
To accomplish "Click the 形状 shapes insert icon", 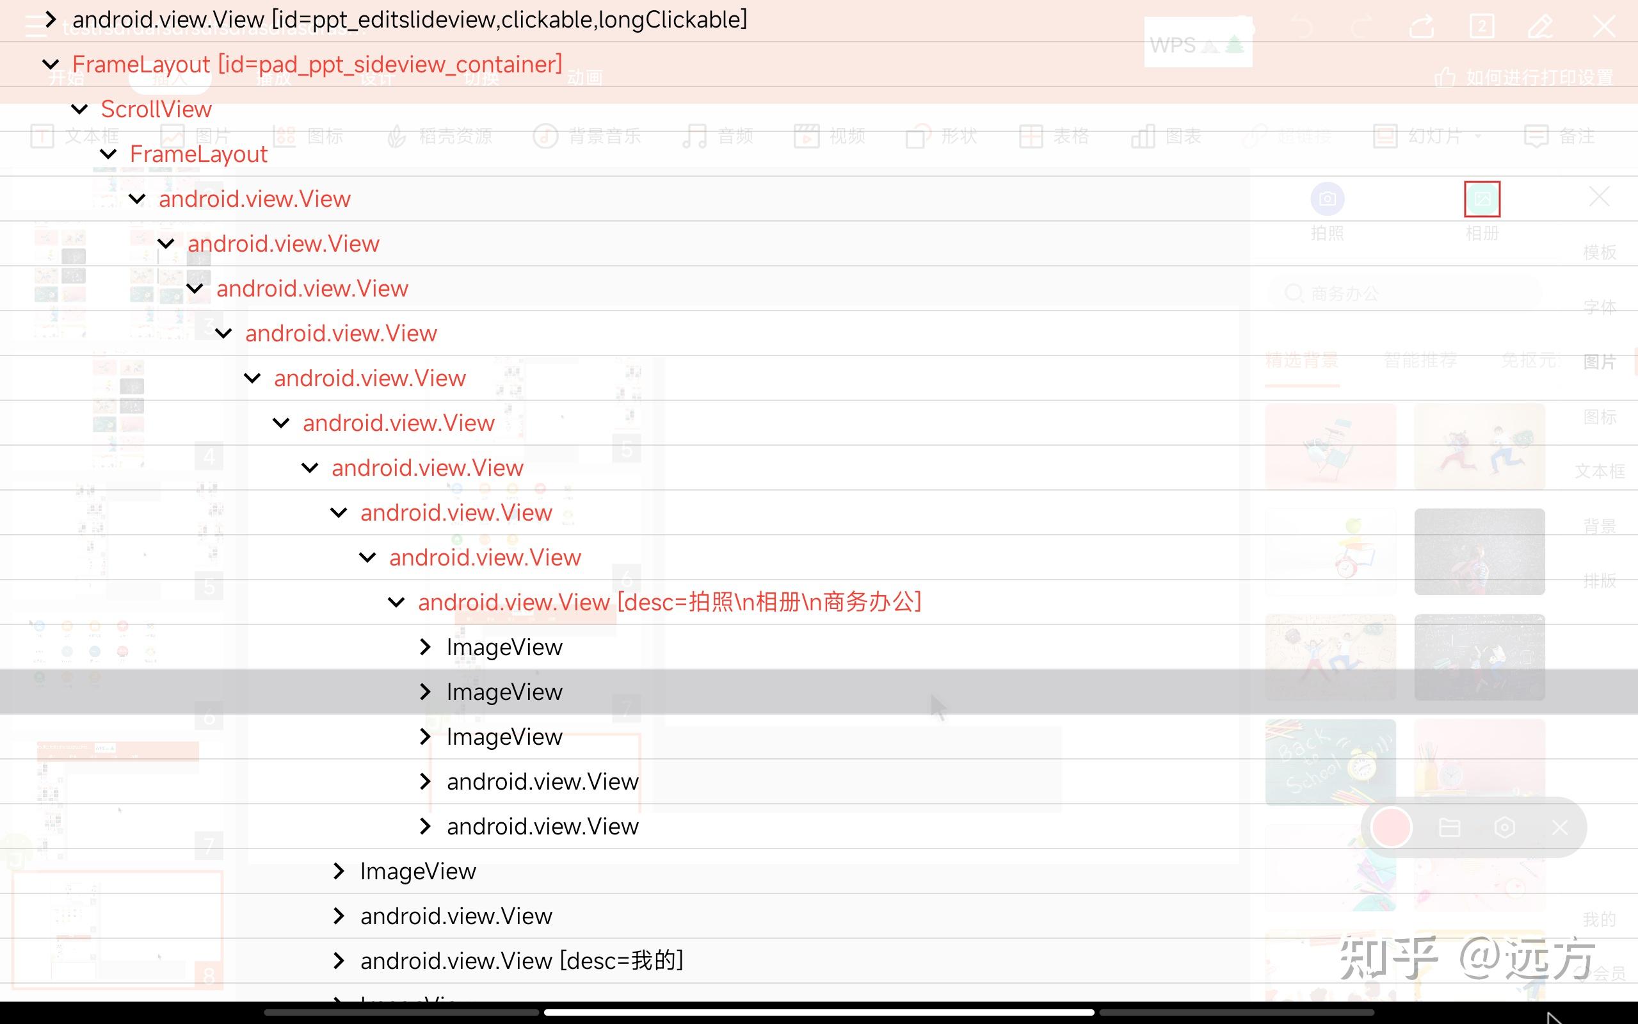I will point(919,136).
